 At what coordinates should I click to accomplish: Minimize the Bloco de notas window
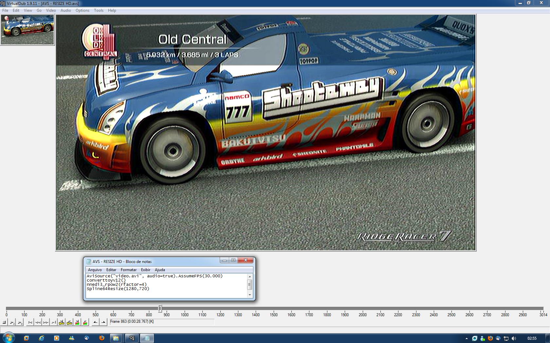point(225,260)
